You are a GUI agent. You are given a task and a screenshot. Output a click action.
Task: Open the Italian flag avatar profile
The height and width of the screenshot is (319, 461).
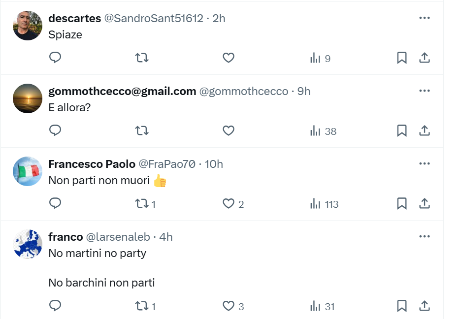coord(28,171)
